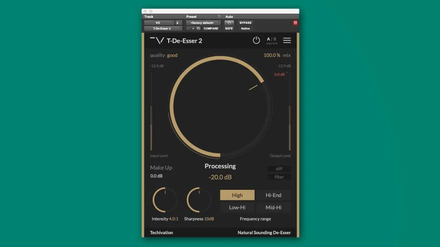Select the Low-Hi frequency range
The width and height of the screenshot is (440, 247).
pos(237,208)
